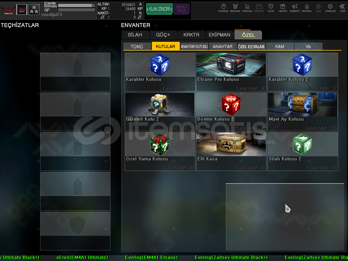
Task: Open the Web globe icon
Action: (x=318, y=8)
